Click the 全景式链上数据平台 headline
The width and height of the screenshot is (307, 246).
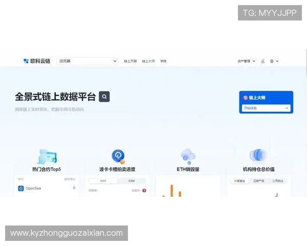point(55,97)
